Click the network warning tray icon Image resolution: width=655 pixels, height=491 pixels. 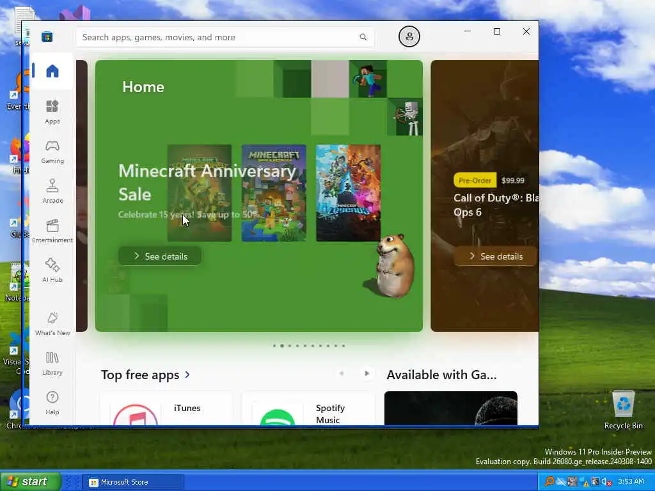584,482
